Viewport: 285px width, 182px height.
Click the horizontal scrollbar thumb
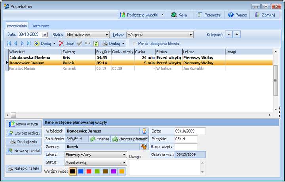click(13, 115)
